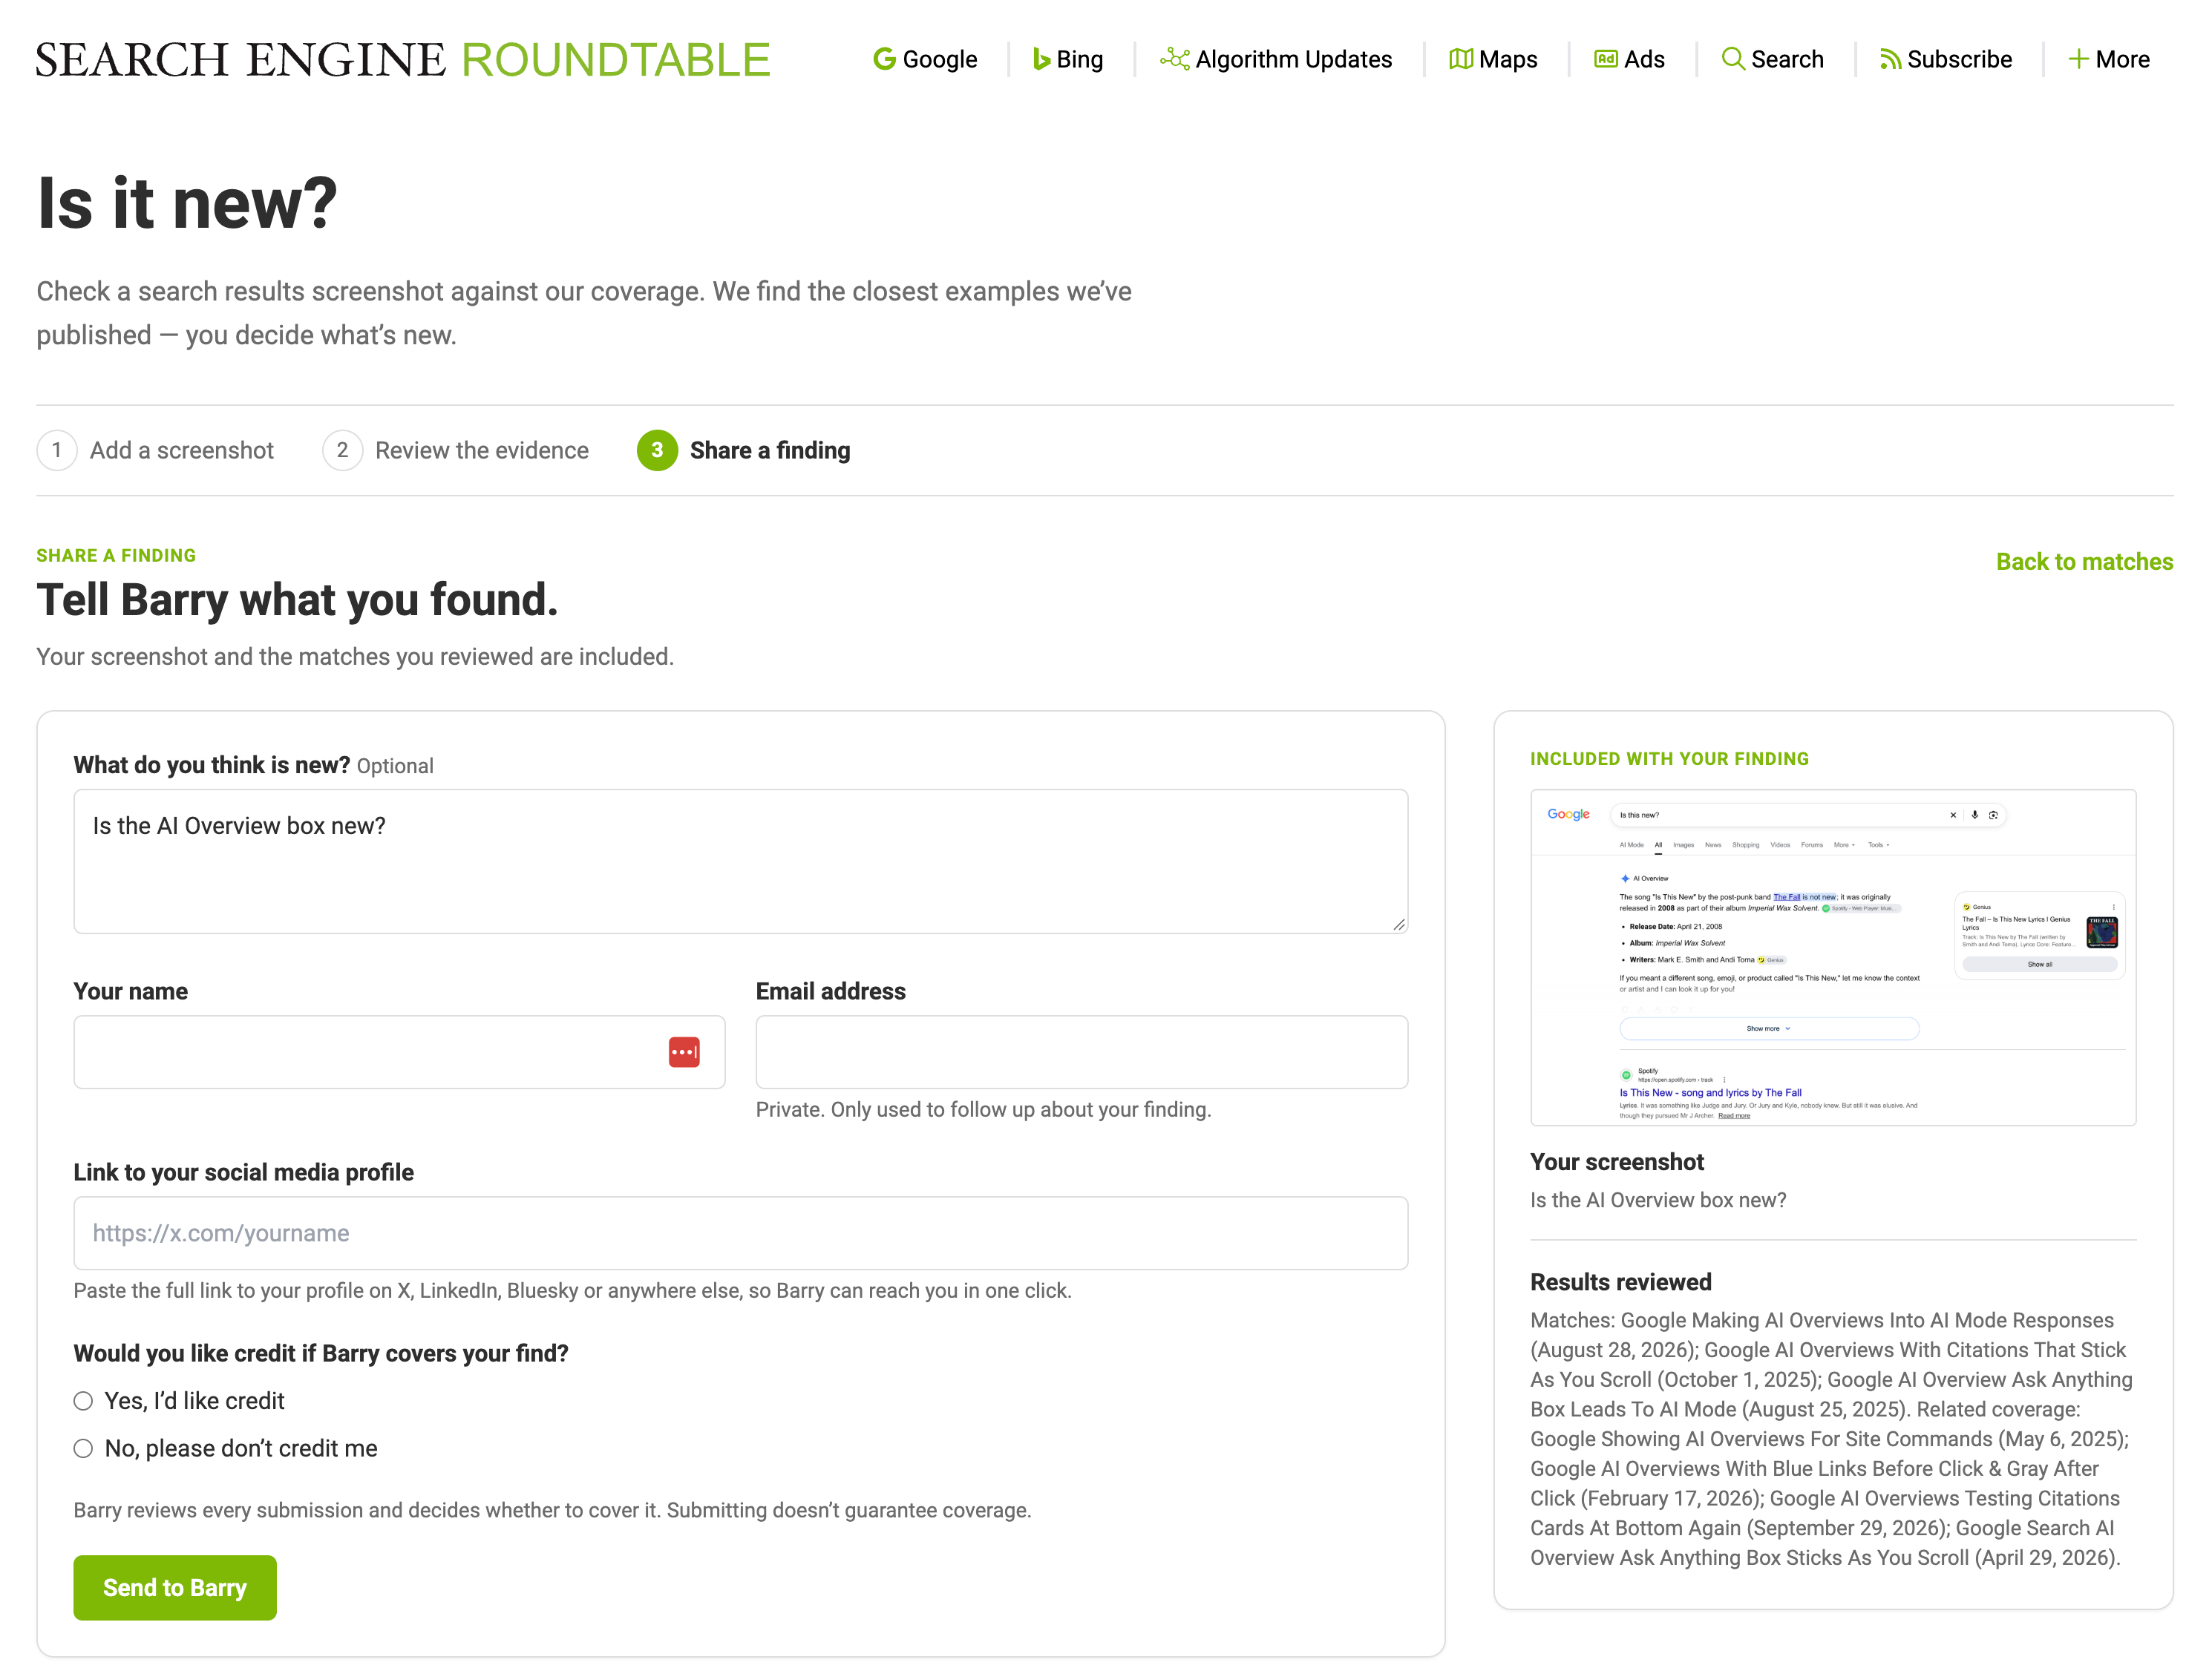
Task: Open Algorithm Updates via network icon
Action: pyautogui.click(x=1174, y=59)
